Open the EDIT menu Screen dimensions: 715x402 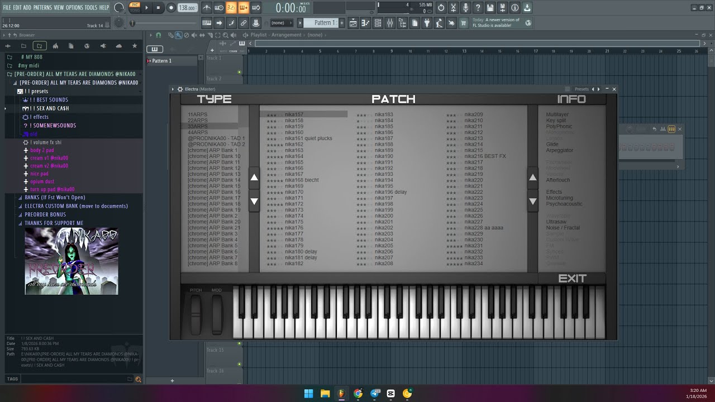(17, 7)
